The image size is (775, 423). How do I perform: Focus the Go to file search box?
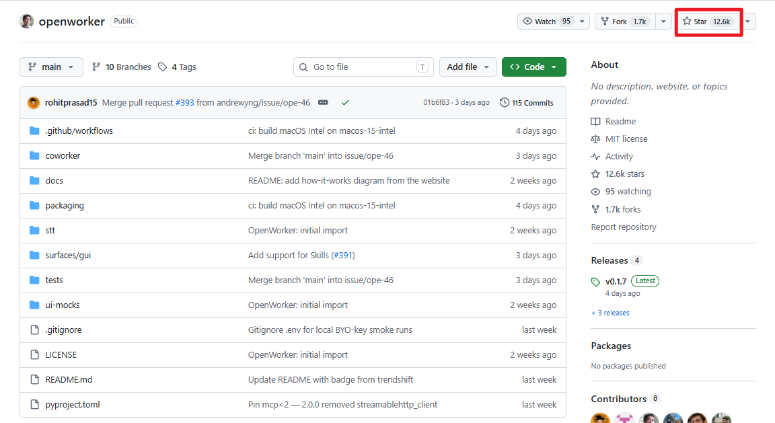tap(363, 67)
